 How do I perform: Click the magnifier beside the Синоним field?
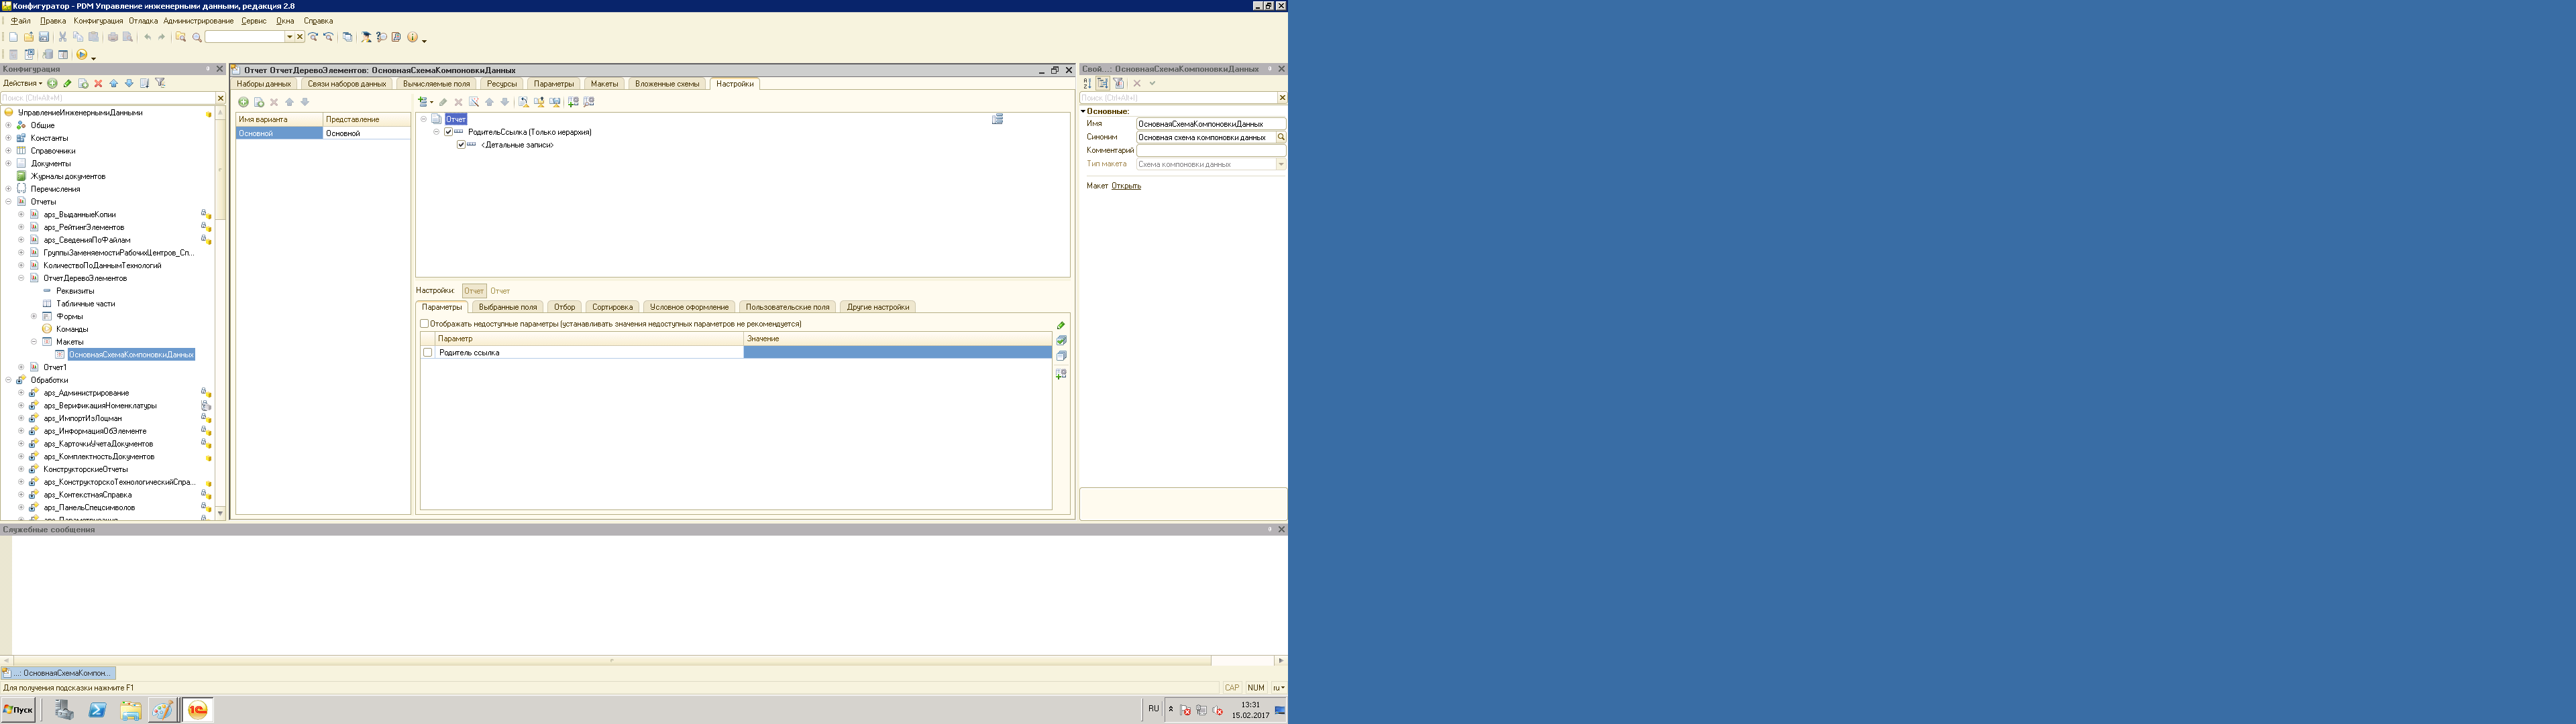pyautogui.click(x=1280, y=137)
